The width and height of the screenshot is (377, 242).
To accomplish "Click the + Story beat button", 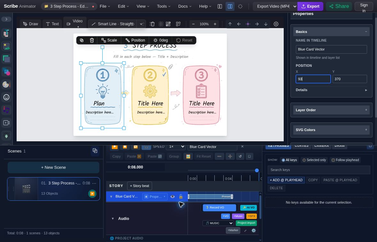I will (x=139, y=186).
